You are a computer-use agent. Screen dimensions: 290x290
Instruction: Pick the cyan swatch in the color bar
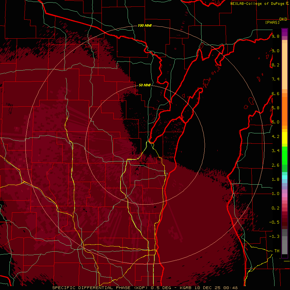285,177
